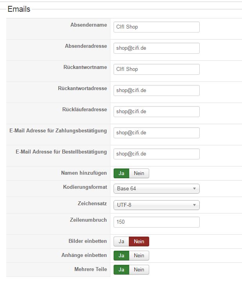Choose Ja for Anhänge einbetten
The image size is (242, 282).
[x=121, y=256]
